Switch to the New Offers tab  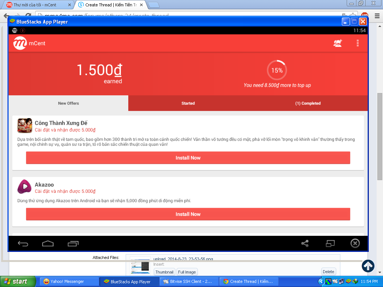click(68, 103)
